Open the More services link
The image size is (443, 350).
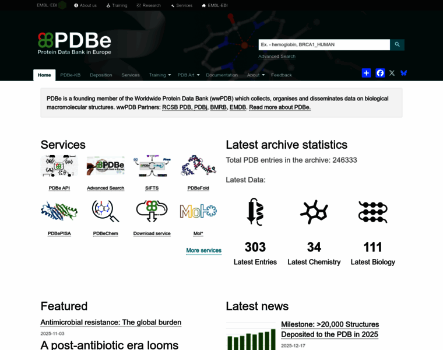click(203, 250)
